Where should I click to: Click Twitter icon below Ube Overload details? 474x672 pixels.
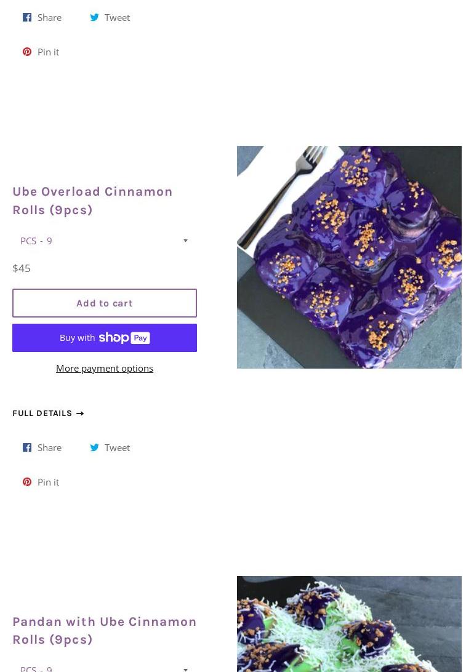(x=94, y=447)
